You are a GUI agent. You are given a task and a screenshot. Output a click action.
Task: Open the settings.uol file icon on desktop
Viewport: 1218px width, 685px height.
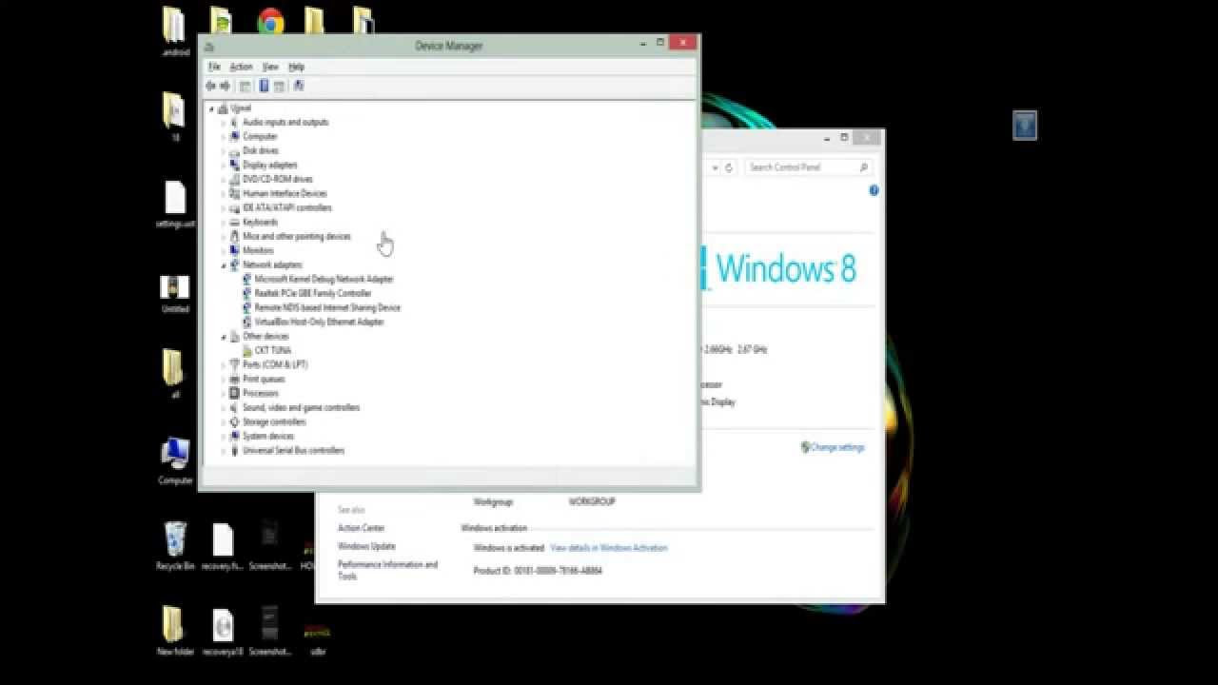click(175, 205)
